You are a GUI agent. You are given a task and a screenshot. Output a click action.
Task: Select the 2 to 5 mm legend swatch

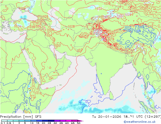22,121
